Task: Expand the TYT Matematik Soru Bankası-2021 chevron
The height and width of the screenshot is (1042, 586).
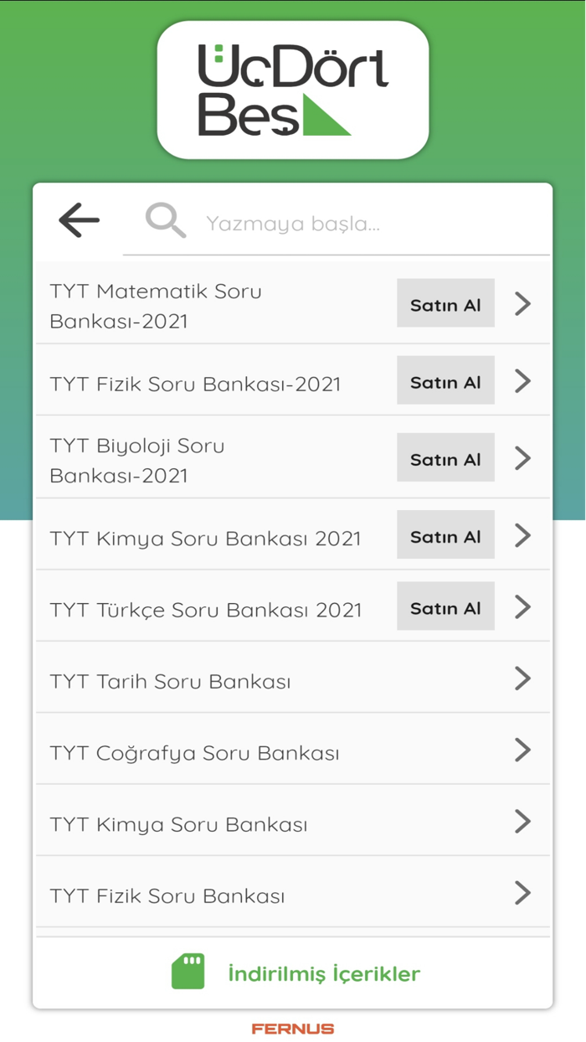Action: (523, 303)
